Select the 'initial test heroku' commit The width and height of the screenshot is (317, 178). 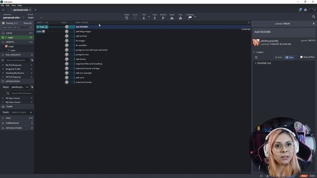point(84,82)
